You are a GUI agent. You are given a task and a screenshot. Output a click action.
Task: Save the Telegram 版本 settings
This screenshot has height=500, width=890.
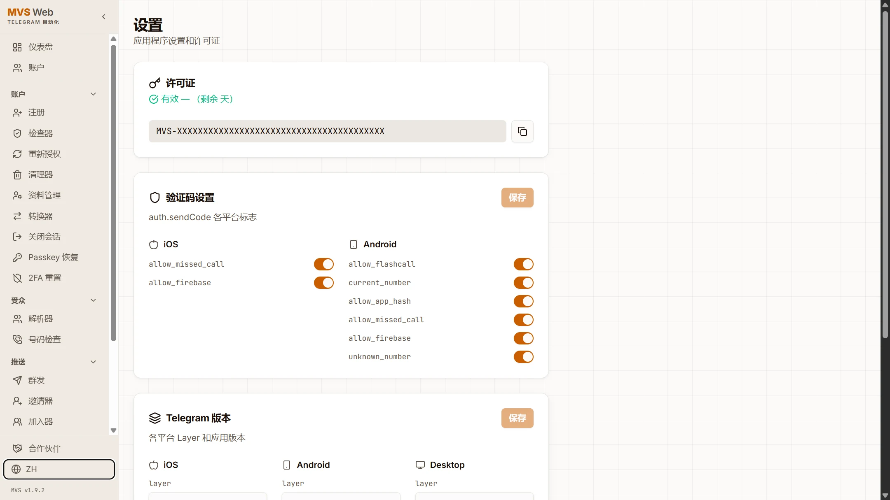[517, 418]
